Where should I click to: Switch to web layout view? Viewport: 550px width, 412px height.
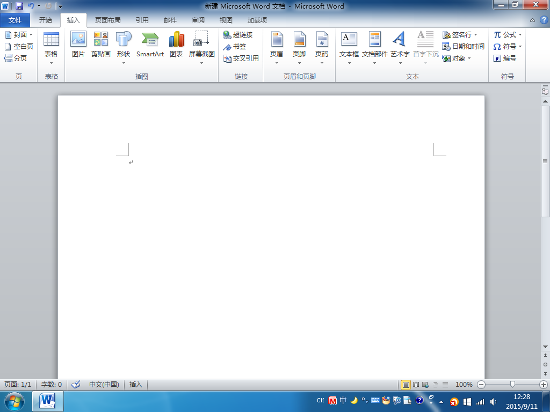click(x=425, y=385)
